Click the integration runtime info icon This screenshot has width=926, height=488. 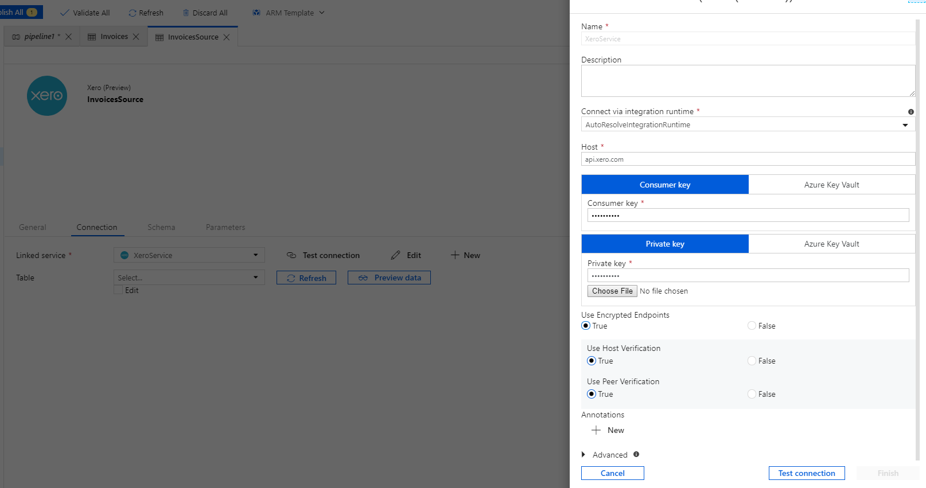911,112
